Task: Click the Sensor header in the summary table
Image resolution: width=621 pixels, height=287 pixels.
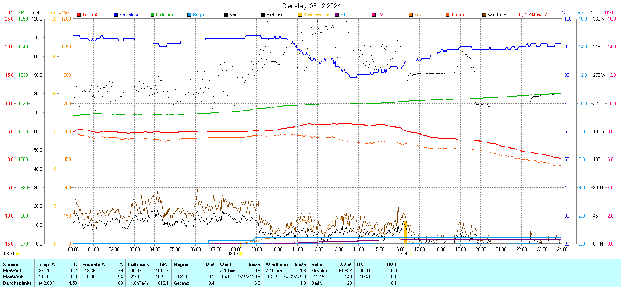Action: pos(11,265)
